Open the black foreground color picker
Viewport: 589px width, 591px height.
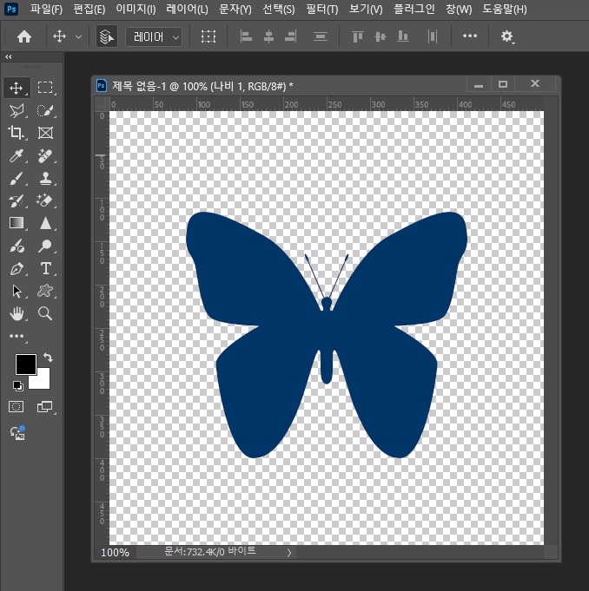coord(26,364)
